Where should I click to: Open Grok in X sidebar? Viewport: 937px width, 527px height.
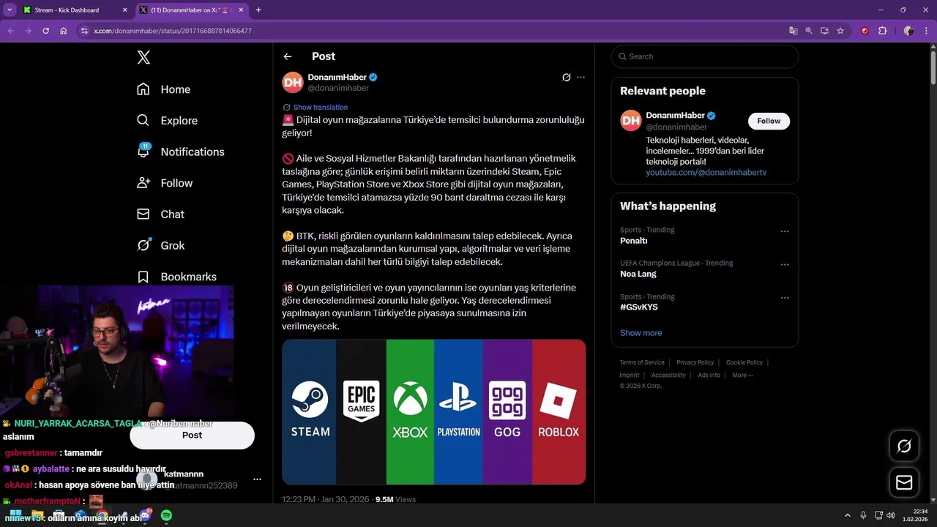click(x=160, y=245)
